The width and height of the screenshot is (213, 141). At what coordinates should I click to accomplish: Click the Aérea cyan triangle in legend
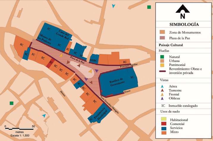tap(162, 86)
